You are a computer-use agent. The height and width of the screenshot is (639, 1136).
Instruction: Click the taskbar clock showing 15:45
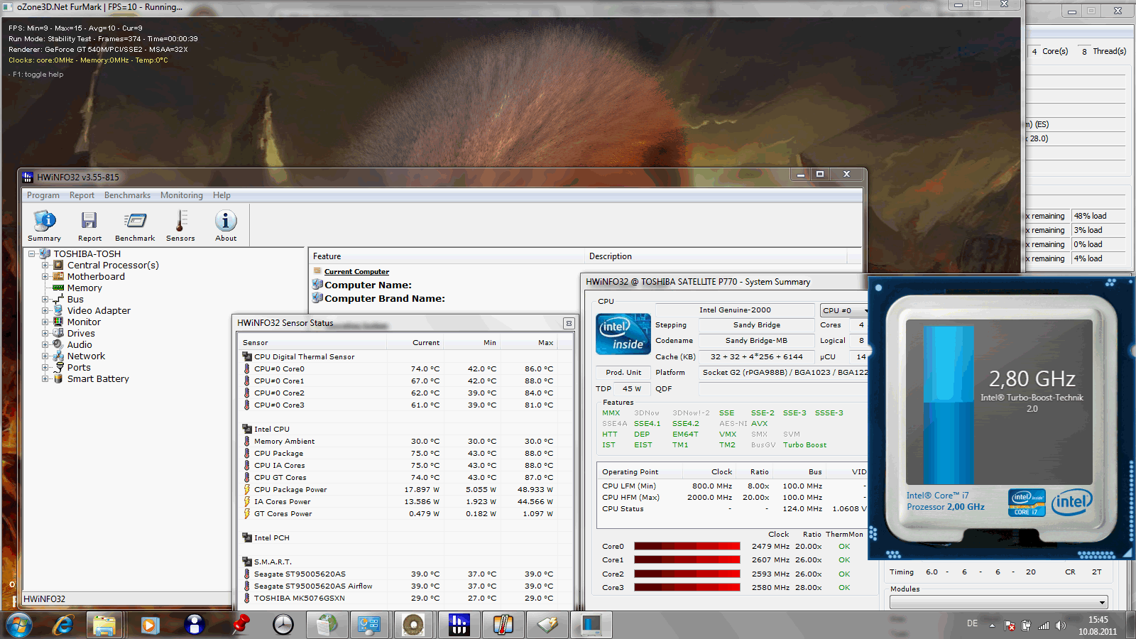click(1098, 626)
